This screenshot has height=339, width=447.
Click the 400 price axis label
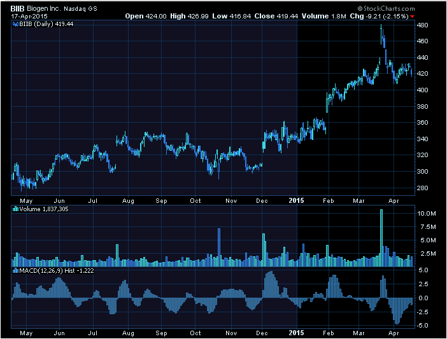[422, 90]
